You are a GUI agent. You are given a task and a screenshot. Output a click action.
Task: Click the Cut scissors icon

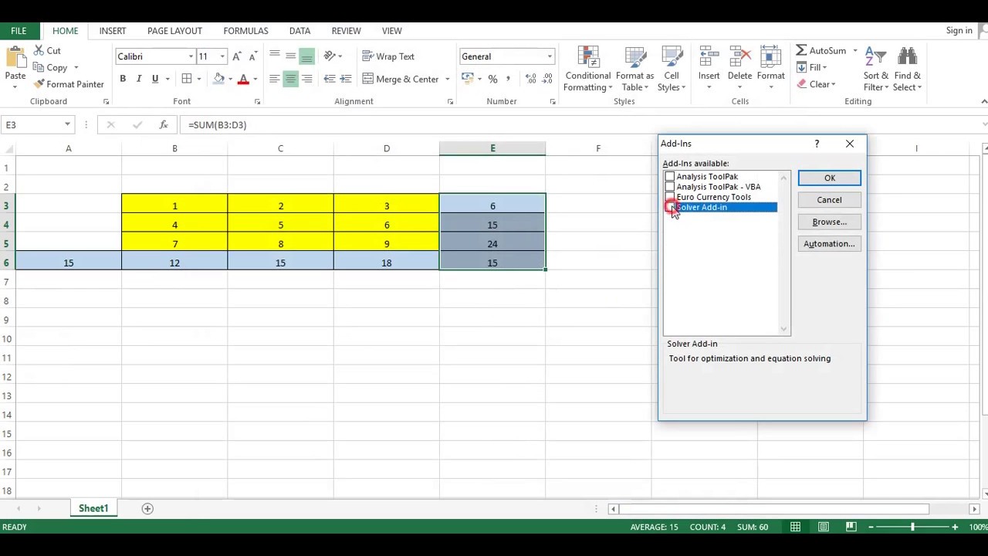pos(39,51)
